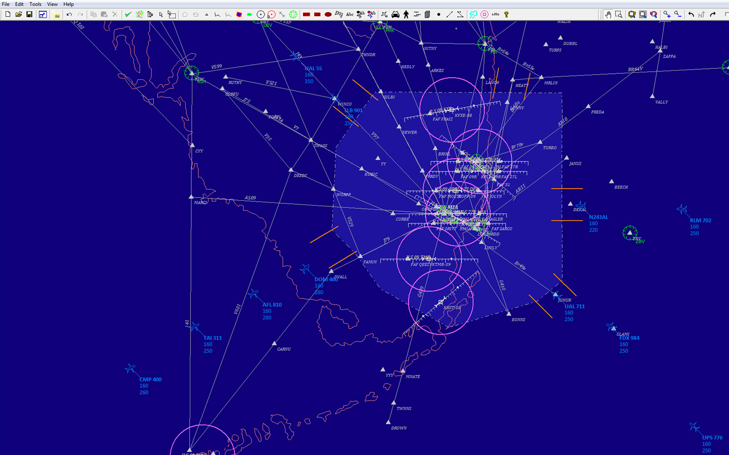The image size is (729, 455).
Task: Click the RUTHY waypoint label
Action: [x=235, y=82]
